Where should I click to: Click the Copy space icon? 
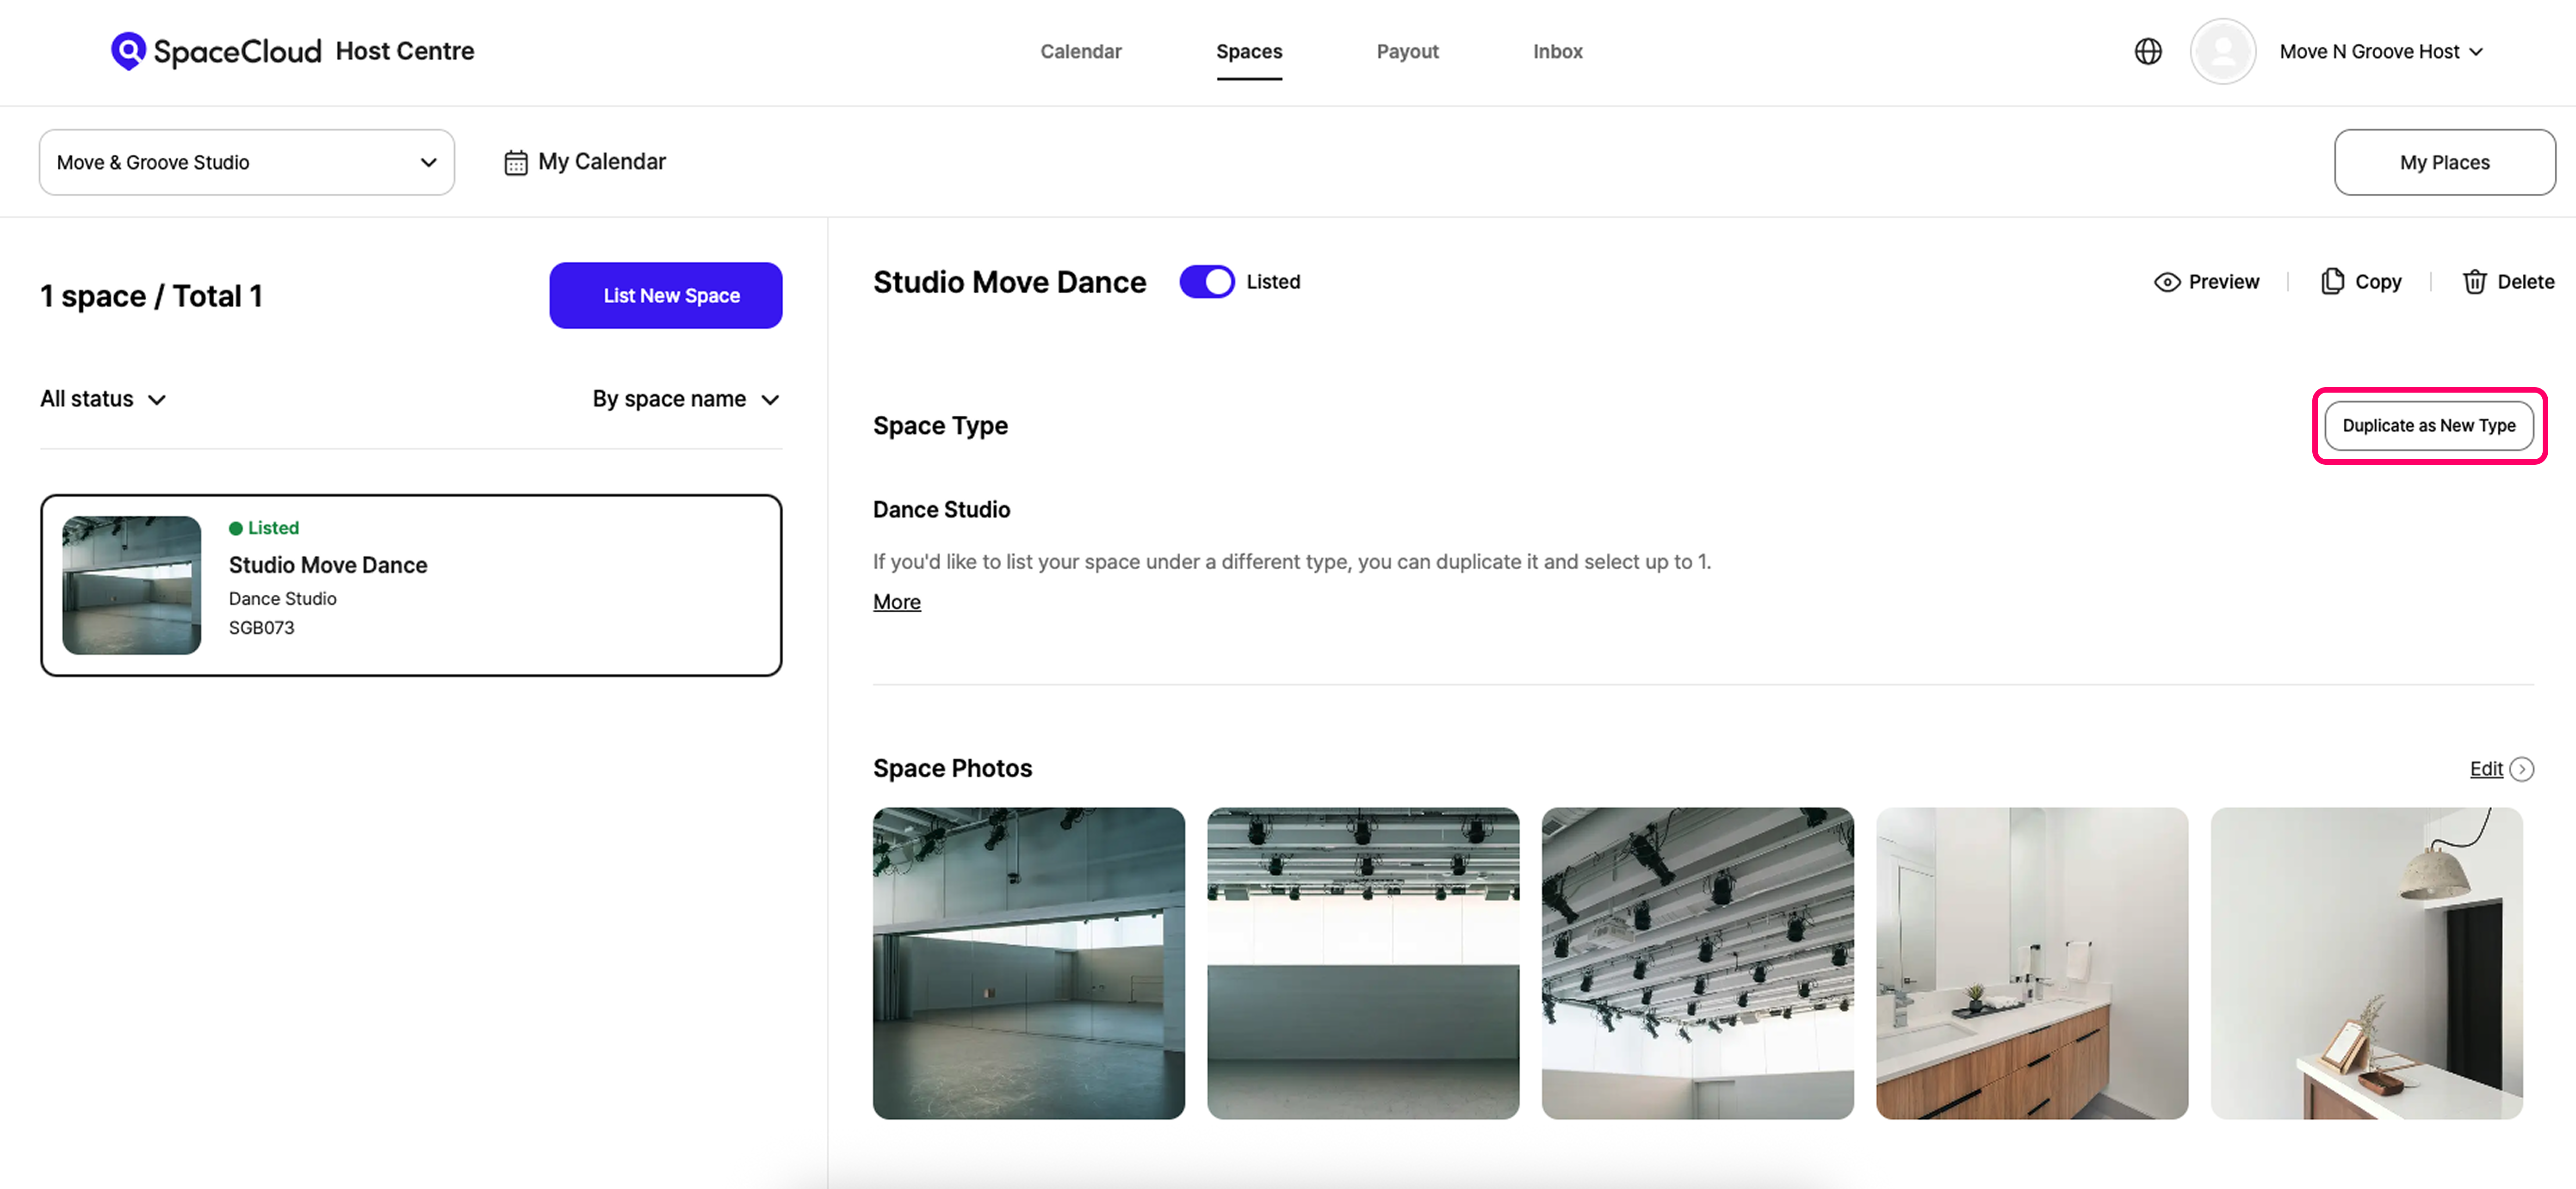[2332, 282]
